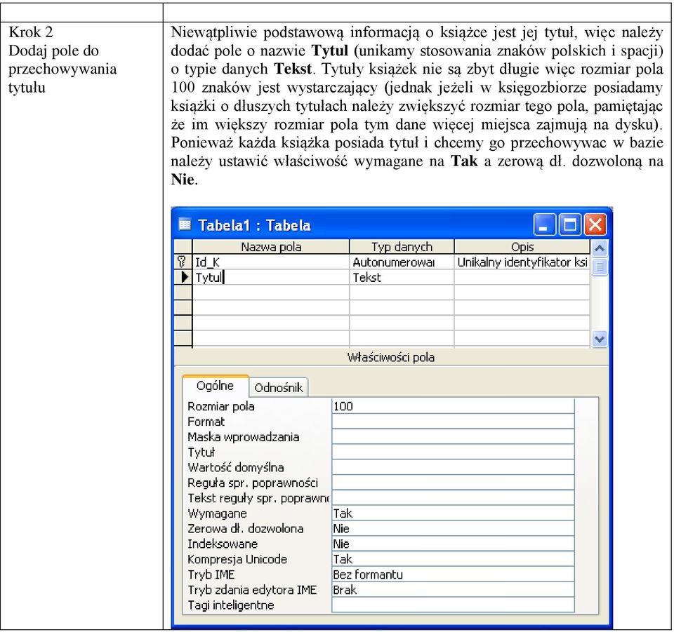Open the Tryb IME value Bez formantu
This screenshot has width=674, height=632.
453,574
